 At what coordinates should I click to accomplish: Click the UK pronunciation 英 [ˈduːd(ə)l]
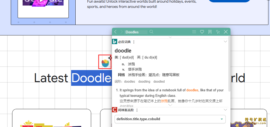tap(147, 57)
